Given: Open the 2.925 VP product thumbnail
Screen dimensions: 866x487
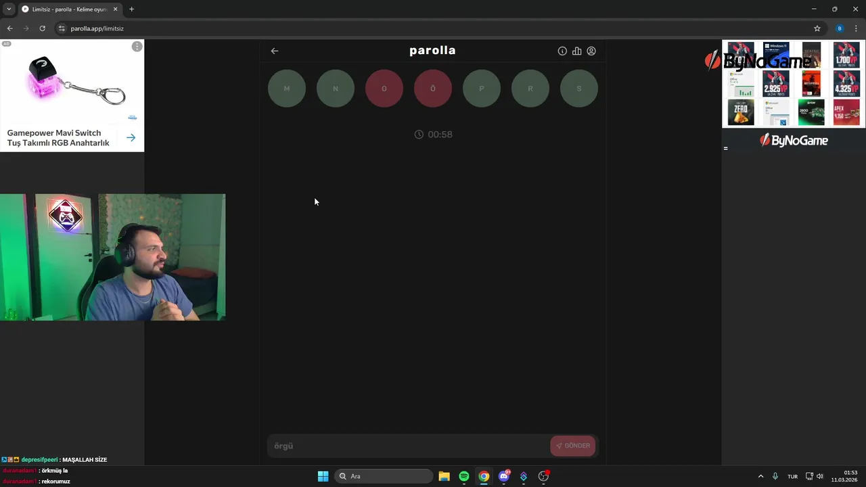Looking at the screenshot, I should click(776, 84).
